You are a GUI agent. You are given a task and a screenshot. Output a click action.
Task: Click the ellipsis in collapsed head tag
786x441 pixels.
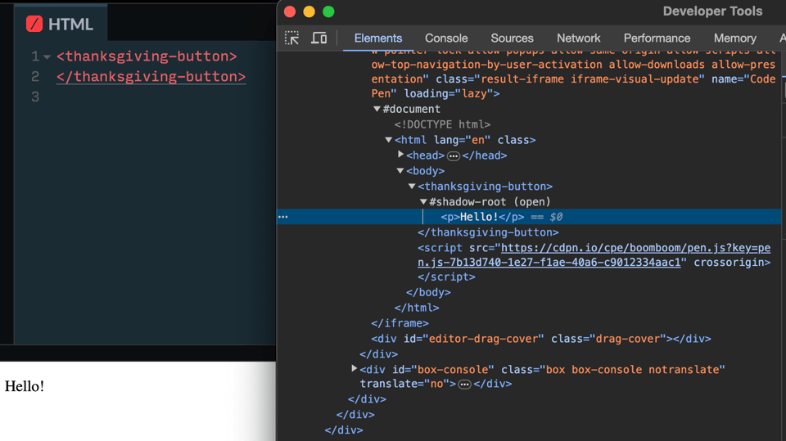pos(453,155)
